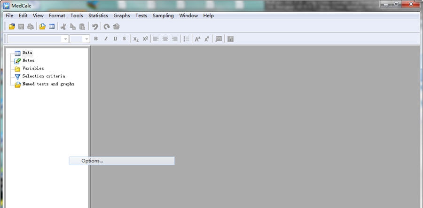Open the Statistics menu
The width and height of the screenshot is (423, 208).
coord(98,15)
